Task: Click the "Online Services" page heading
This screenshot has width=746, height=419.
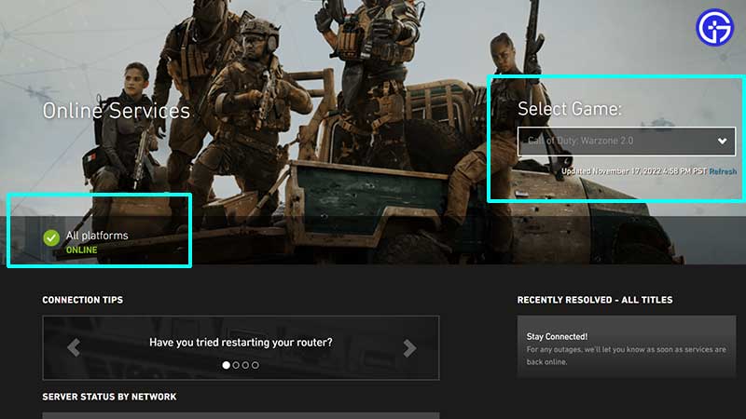Action: (117, 111)
